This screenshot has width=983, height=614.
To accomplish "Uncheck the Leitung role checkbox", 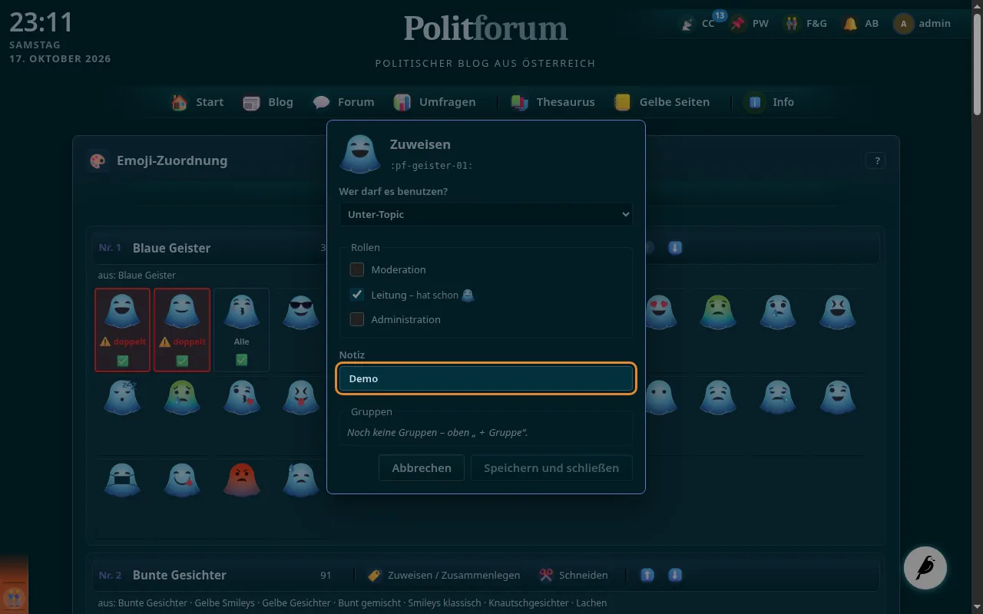I will 356,295.
